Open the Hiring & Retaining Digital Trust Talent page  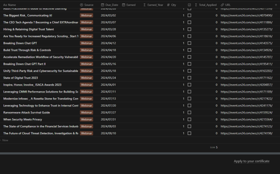coord(29,29)
